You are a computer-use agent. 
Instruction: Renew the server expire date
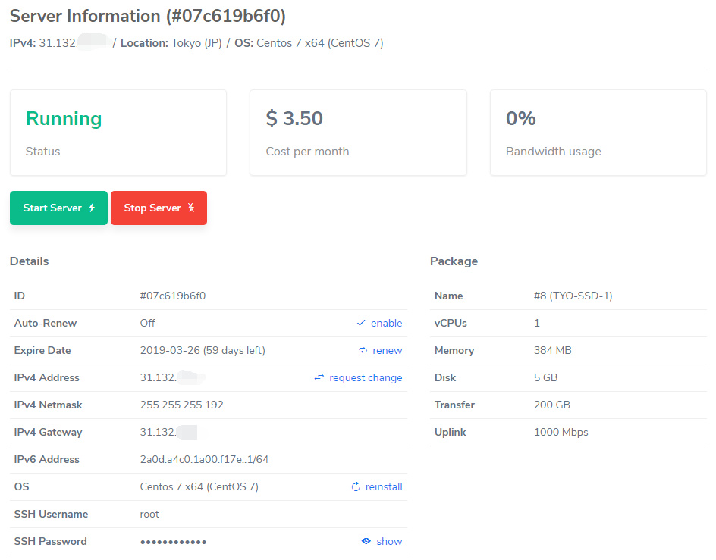(x=387, y=351)
